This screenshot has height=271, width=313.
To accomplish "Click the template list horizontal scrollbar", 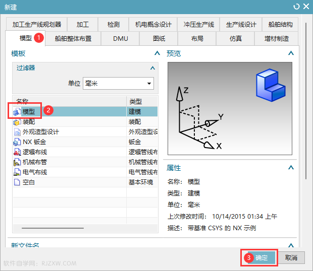I will (53, 228).
